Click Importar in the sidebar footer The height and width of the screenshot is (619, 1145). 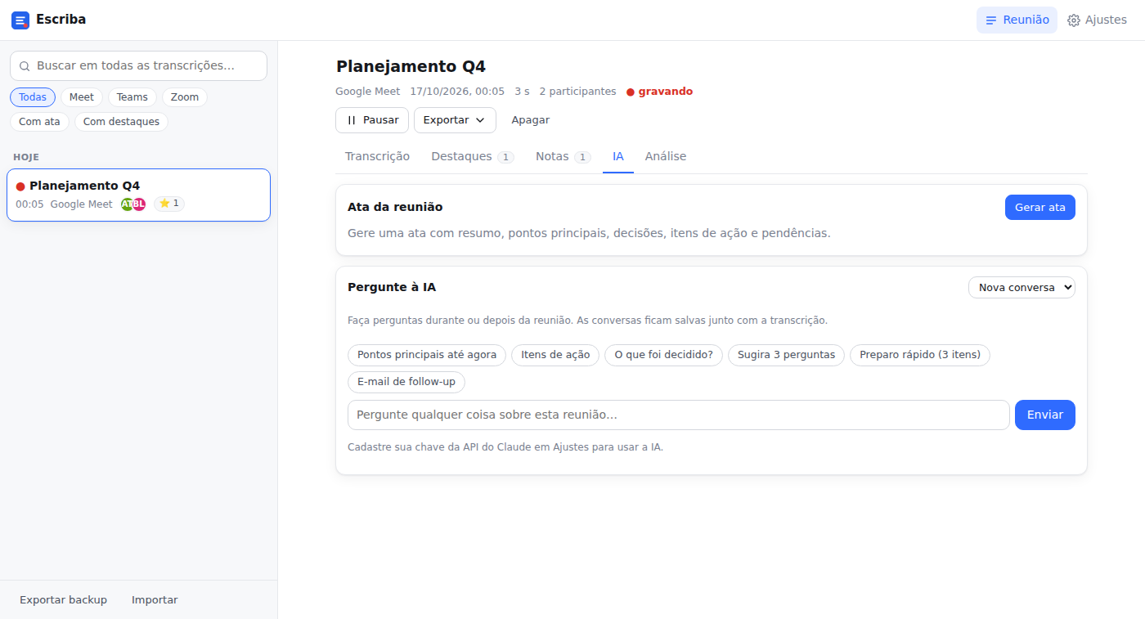click(x=155, y=600)
